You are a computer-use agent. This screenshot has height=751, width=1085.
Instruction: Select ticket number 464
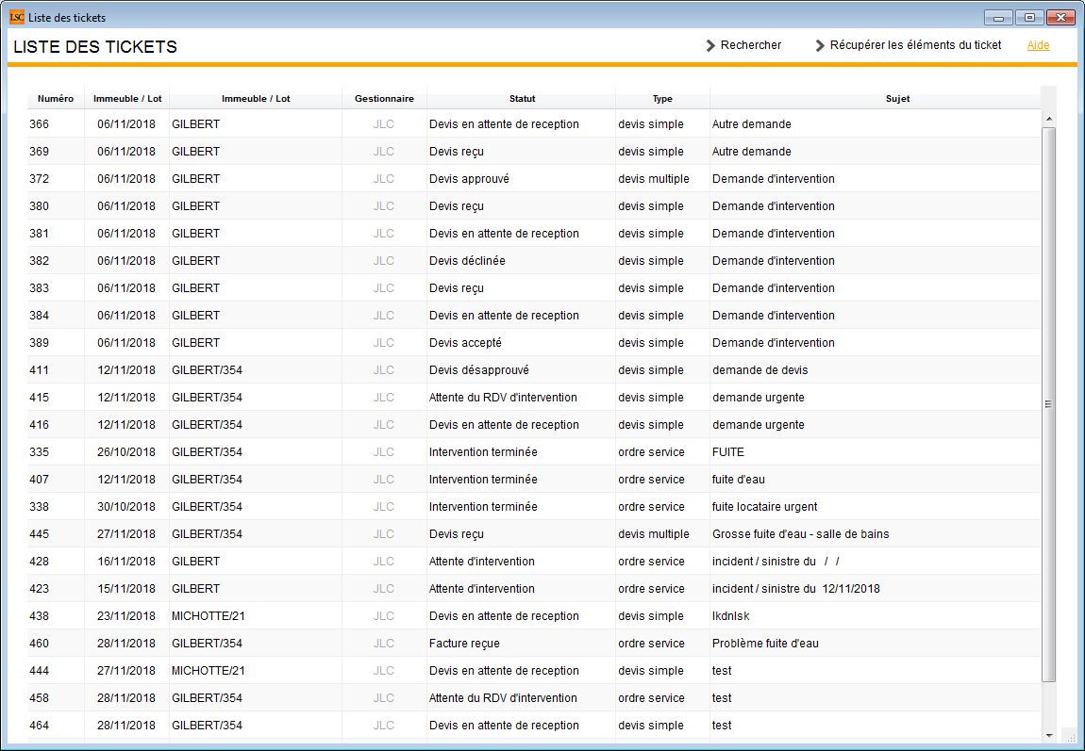(x=40, y=726)
